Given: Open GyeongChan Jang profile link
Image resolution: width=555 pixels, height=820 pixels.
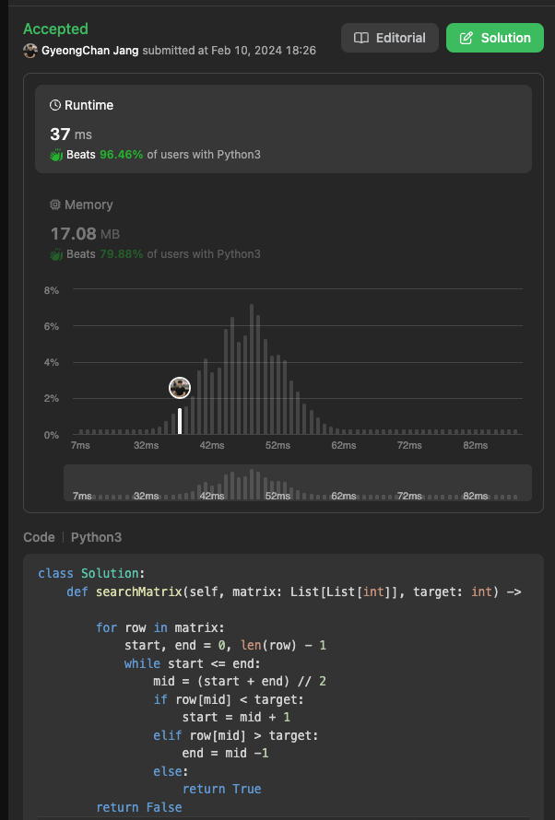Looking at the screenshot, I should coord(90,51).
